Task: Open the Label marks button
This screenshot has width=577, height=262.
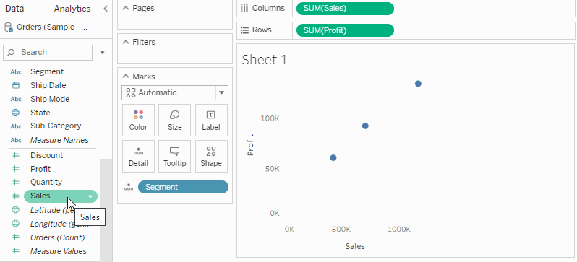Action: pyautogui.click(x=211, y=120)
